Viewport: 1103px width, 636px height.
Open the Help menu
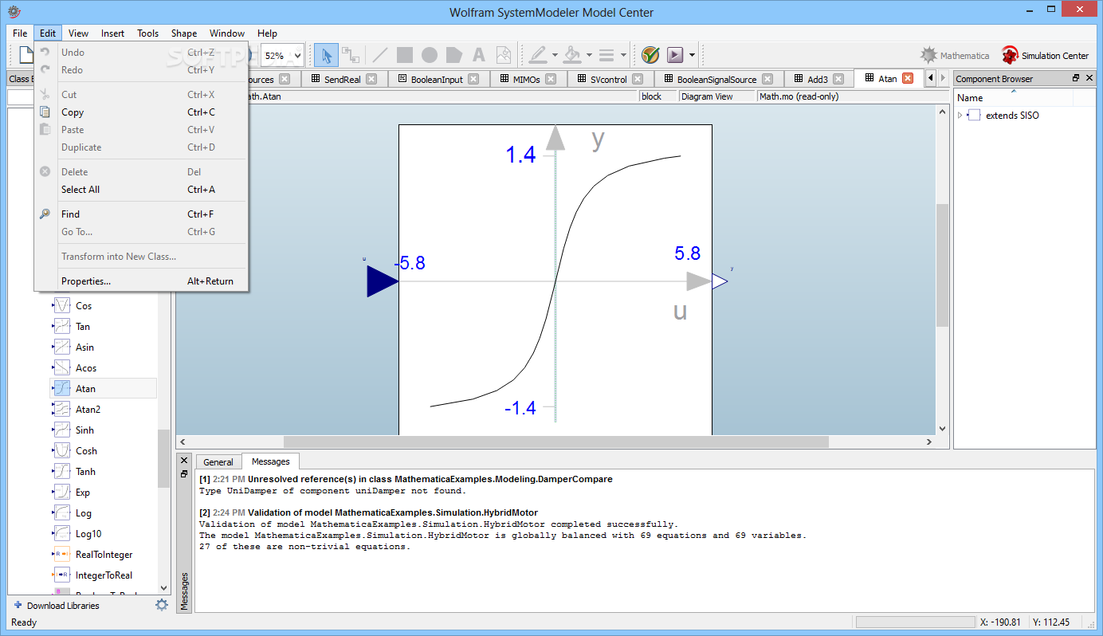267,33
